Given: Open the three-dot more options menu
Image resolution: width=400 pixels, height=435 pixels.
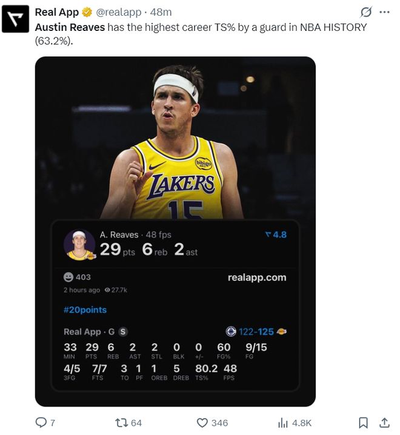Looking at the screenshot, I should click(x=384, y=12).
